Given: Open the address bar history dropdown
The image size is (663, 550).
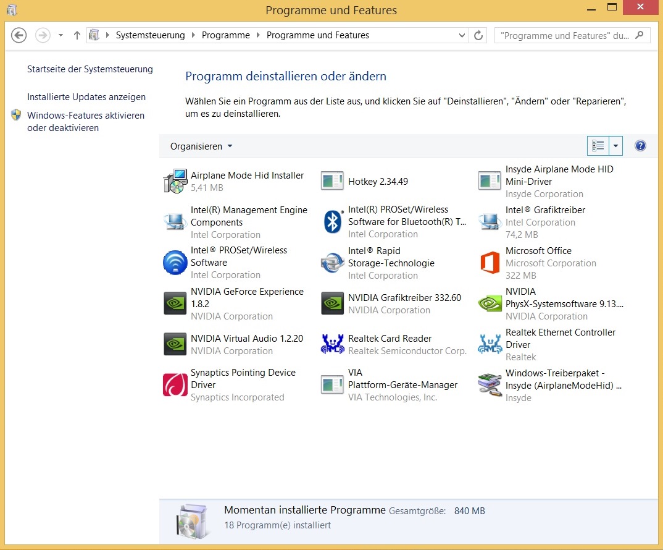Looking at the screenshot, I should pos(462,35).
